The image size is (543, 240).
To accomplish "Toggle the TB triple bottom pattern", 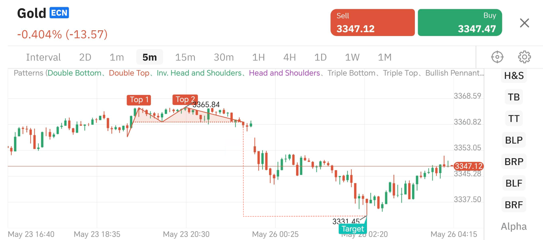I will 514,97.
